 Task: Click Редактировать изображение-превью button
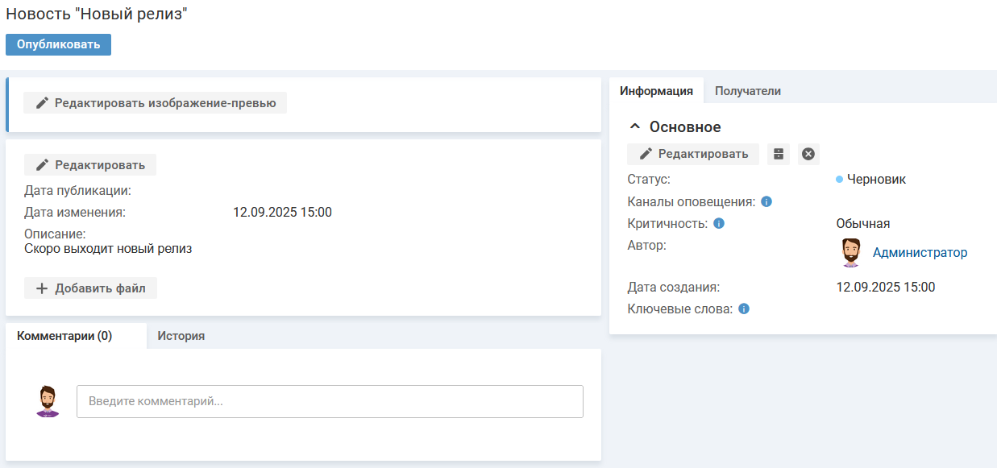[155, 103]
